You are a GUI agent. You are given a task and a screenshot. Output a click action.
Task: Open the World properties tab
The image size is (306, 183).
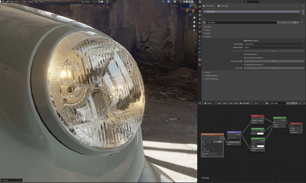coord(200,27)
